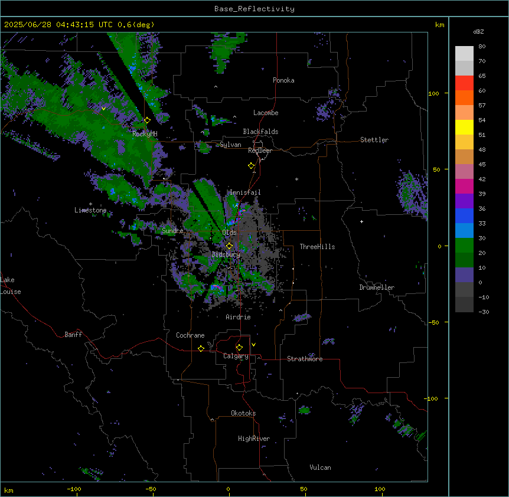This screenshot has height=497, width=509.
Task: Click the Blackfalds label
Action: 260,132
